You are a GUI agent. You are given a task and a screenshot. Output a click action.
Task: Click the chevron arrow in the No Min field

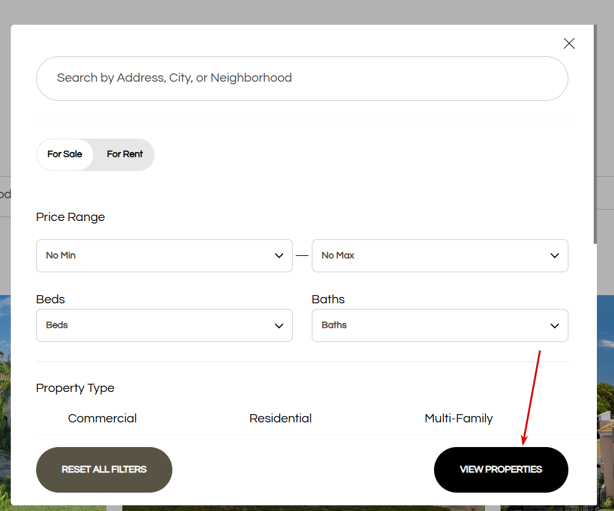pyautogui.click(x=279, y=256)
